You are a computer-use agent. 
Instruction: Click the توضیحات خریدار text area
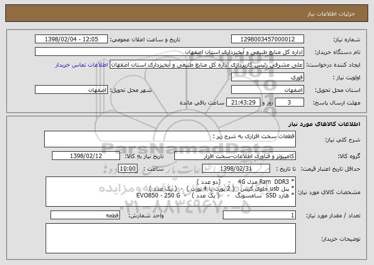tap(170, 238)
